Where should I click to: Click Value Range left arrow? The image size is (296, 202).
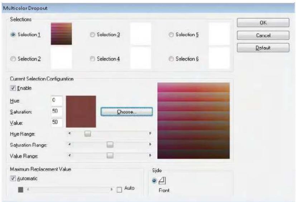[70, 156]
